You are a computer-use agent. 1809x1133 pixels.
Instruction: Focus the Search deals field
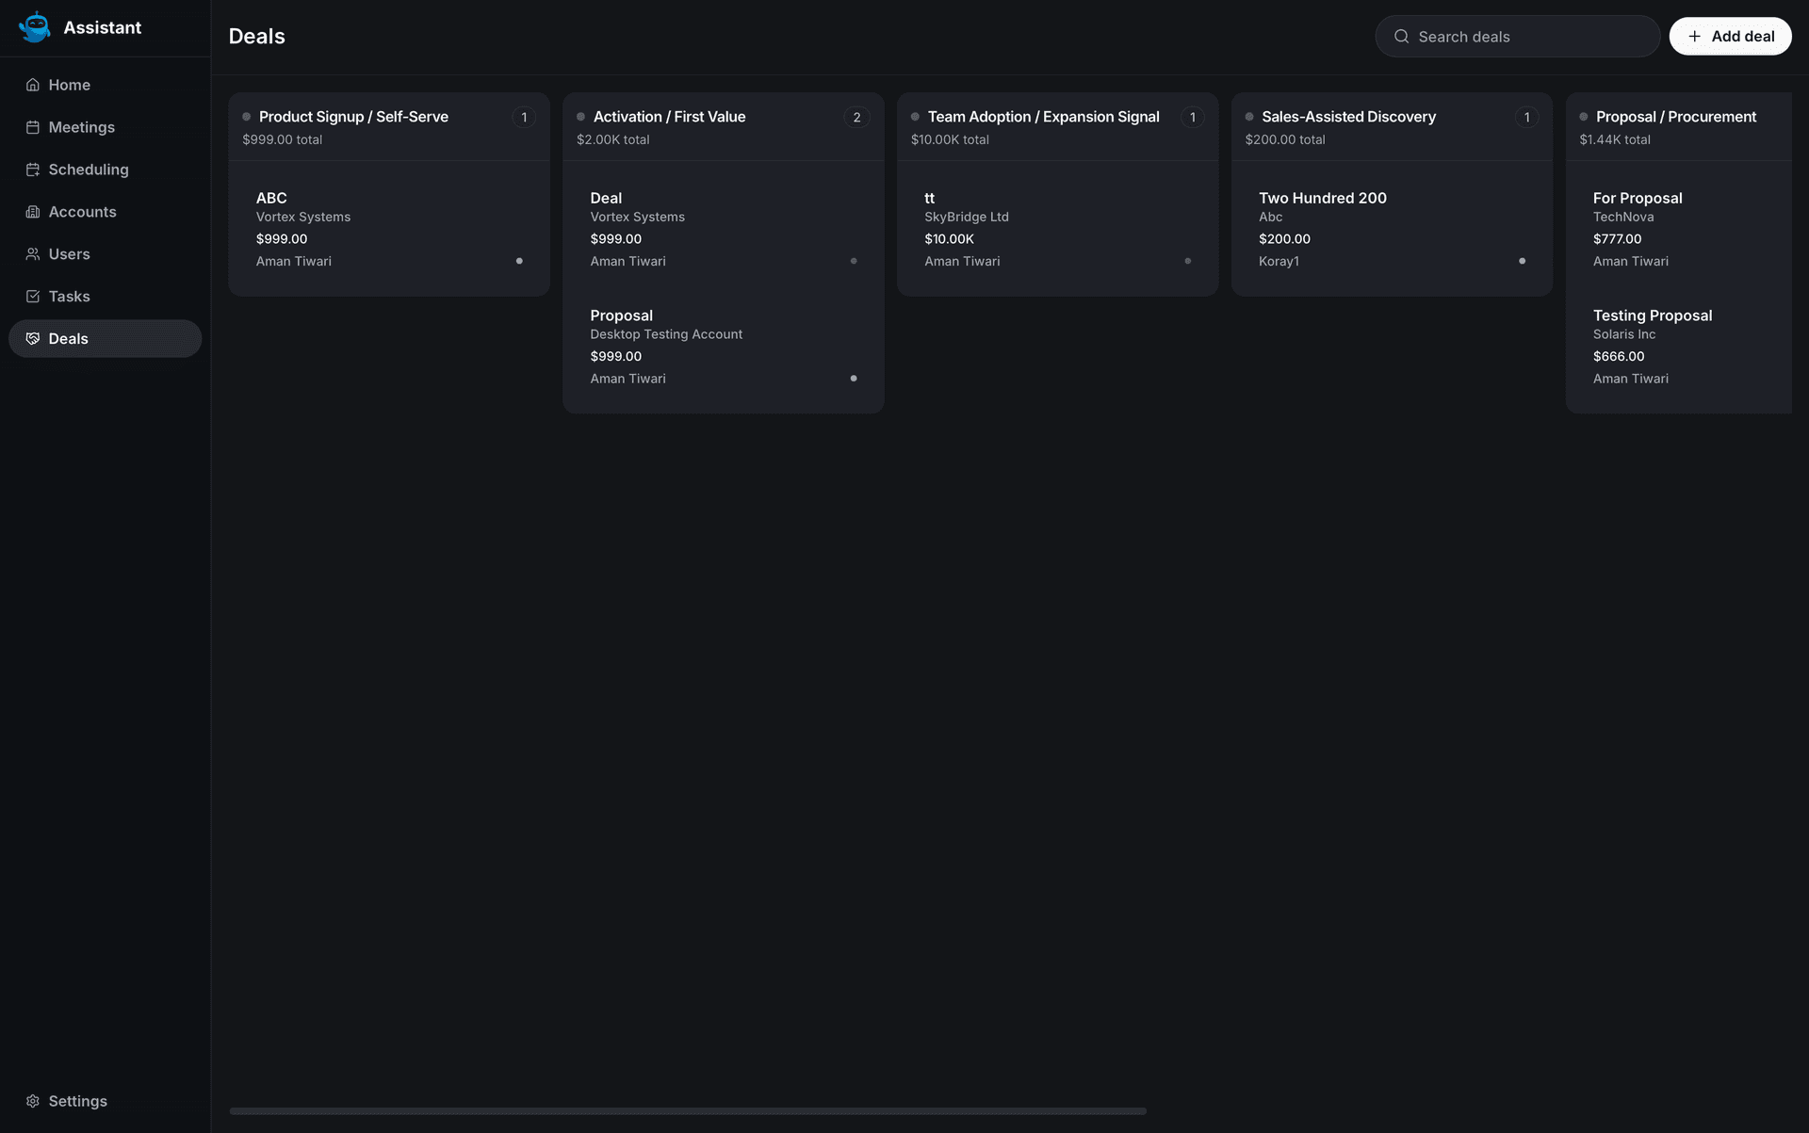point(1518,37)
